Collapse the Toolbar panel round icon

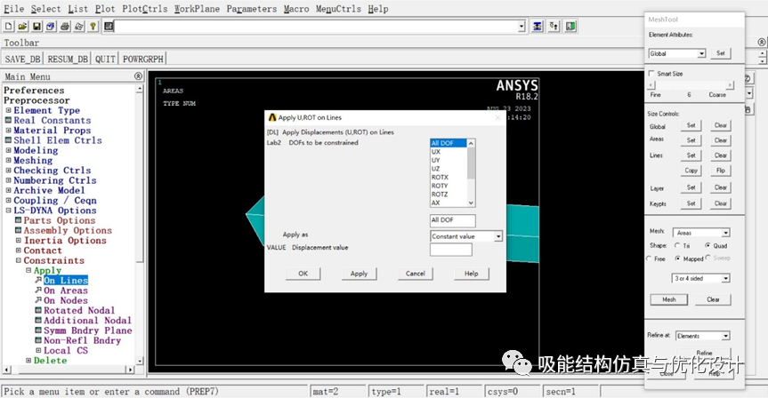click(x=762, y=43)
